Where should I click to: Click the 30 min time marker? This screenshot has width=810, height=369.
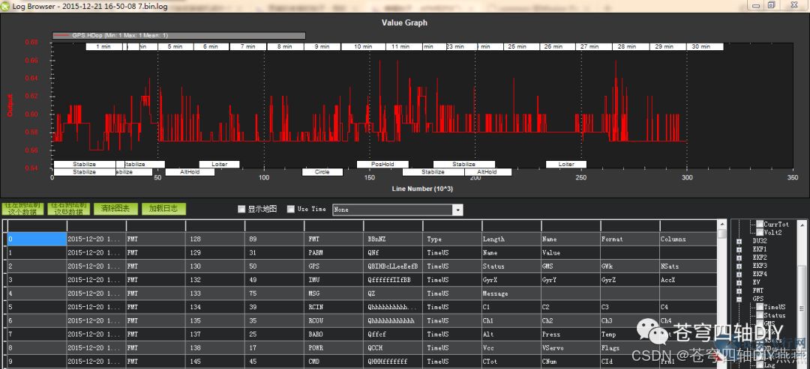pos(704,46)
